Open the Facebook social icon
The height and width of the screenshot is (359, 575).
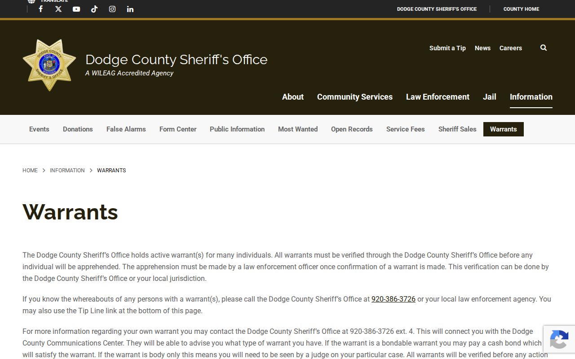pos(40,9)
